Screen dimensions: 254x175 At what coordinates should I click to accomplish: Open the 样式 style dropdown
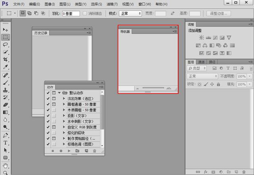131,14
